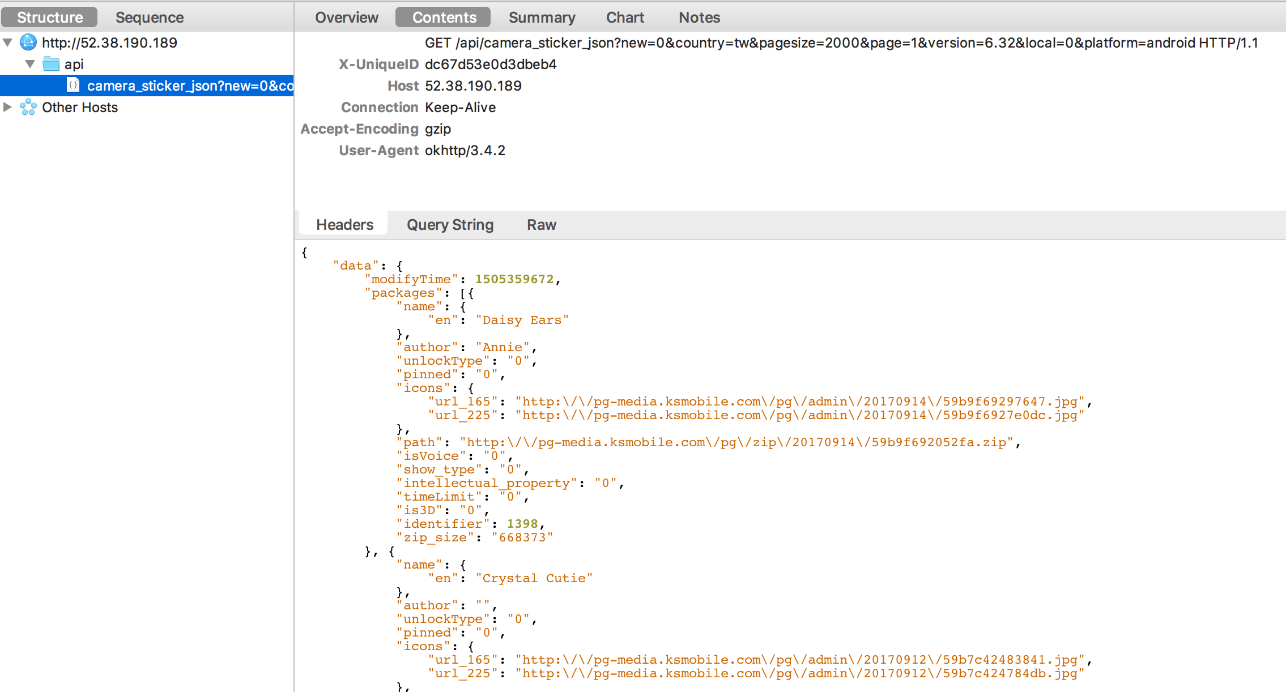Image resolution: width=1286 pixels, height=692 pixels.
Task: Open the Overview tab
Action: pyautogui.click(x=346, y=18)
